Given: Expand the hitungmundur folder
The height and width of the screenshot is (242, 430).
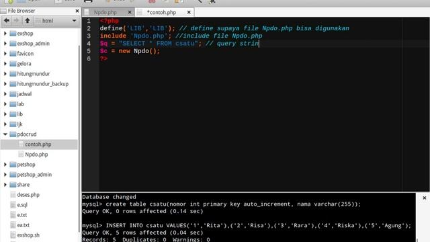Looking at the screenshot, I should [5, 74].
